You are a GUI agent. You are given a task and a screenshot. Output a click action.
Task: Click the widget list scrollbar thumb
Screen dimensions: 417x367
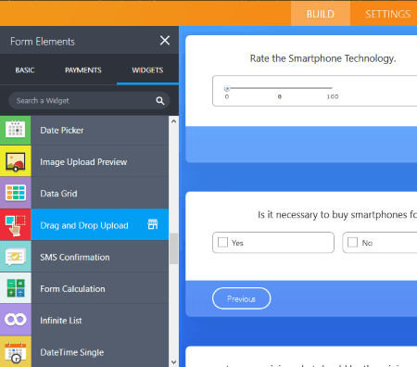[x=173, y=248]
